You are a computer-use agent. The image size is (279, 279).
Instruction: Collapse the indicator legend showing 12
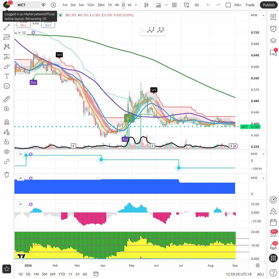point(20,32)
